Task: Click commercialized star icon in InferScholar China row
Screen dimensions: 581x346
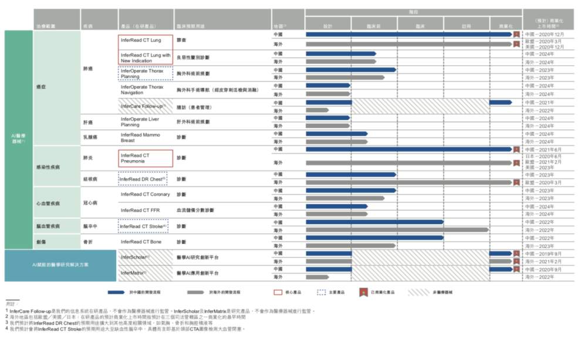Action: (516, 253)
